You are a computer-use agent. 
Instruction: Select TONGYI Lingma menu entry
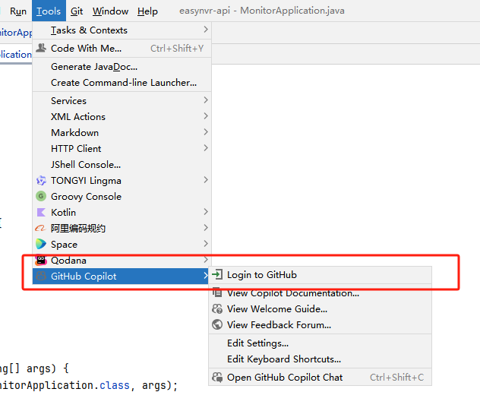[122, 180]
